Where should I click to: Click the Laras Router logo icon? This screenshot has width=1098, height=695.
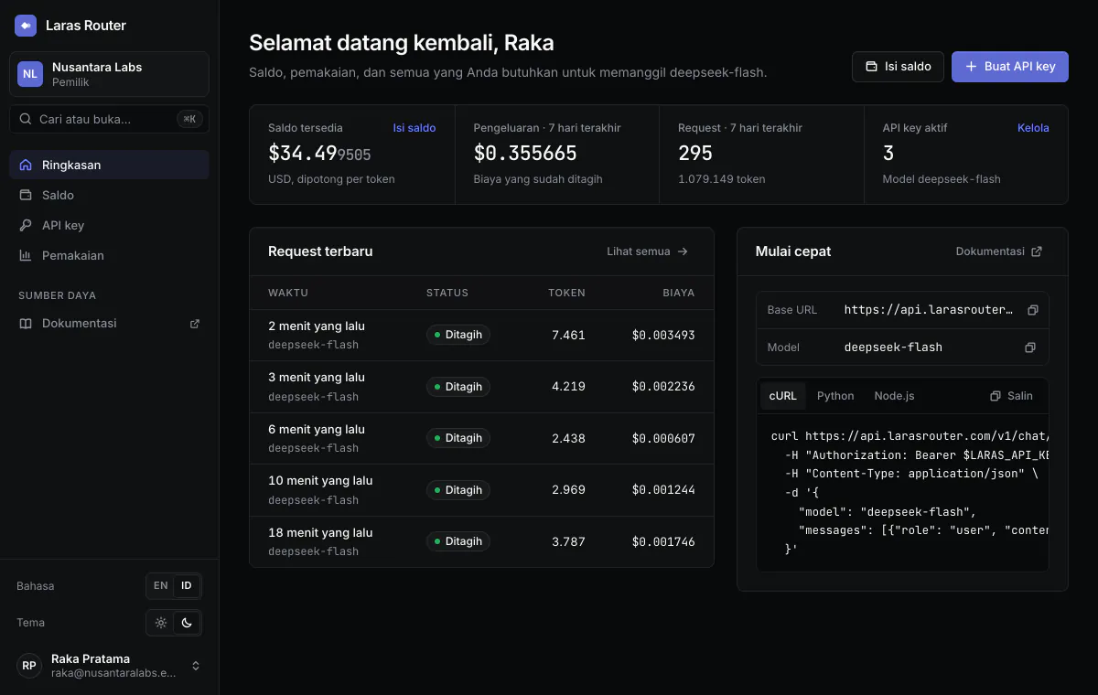(x=26, y=26)
